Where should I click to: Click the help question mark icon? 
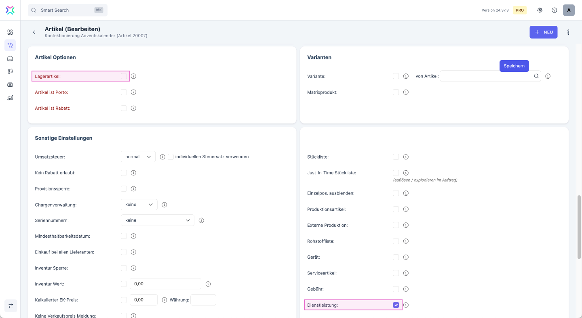[x=554, y=10]
